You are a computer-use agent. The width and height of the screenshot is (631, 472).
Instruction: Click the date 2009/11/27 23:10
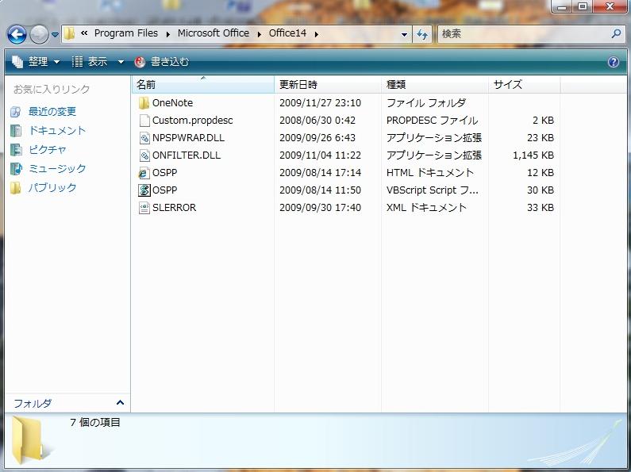pyautogui.click(x=320, y=103)
